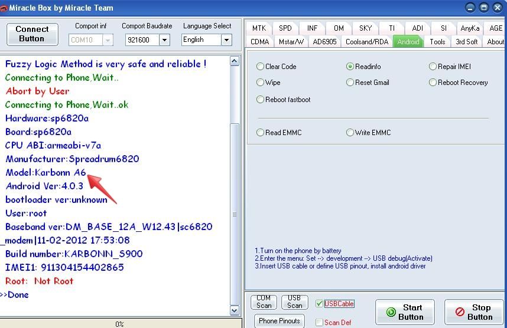Viewport: 507px width, 328px height.
Task: Click the USB Scan button
Action: point(294,302)
